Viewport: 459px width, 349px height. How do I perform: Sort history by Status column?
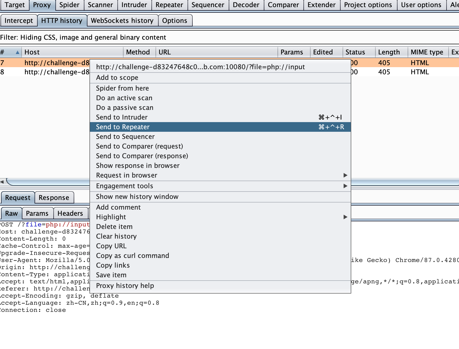359,52
